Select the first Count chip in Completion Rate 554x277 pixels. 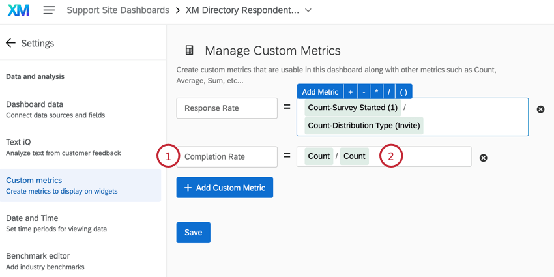pos(319,156)
